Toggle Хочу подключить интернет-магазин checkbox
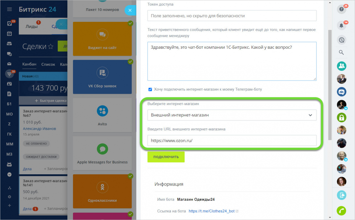Image resolution: width=355 pixels, height=220 pixels. pos(150,89)
